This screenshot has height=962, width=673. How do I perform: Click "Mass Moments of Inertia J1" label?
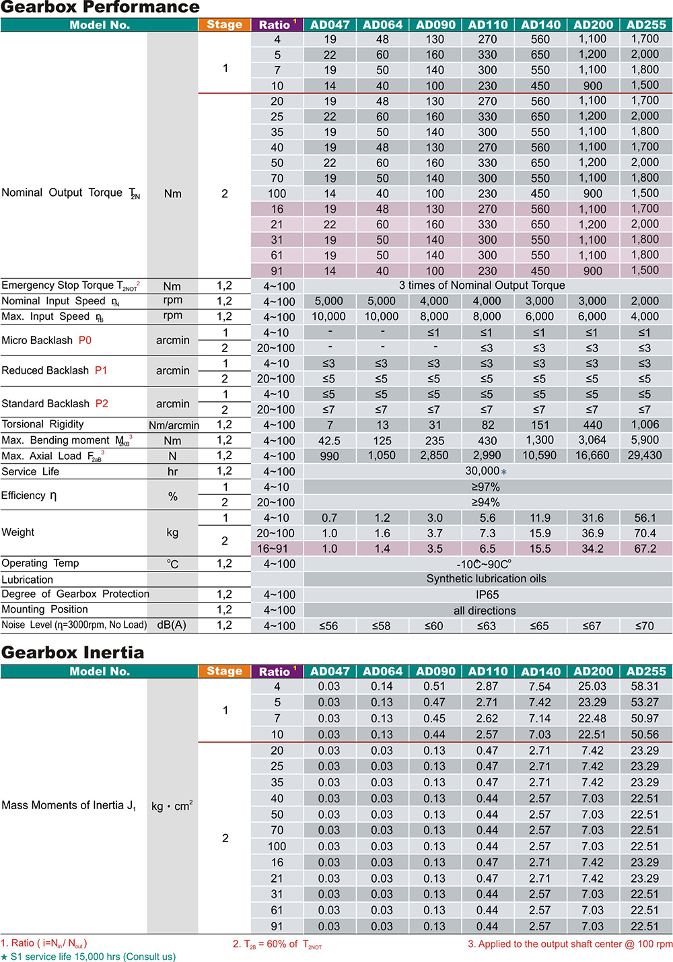pos(69,805)
